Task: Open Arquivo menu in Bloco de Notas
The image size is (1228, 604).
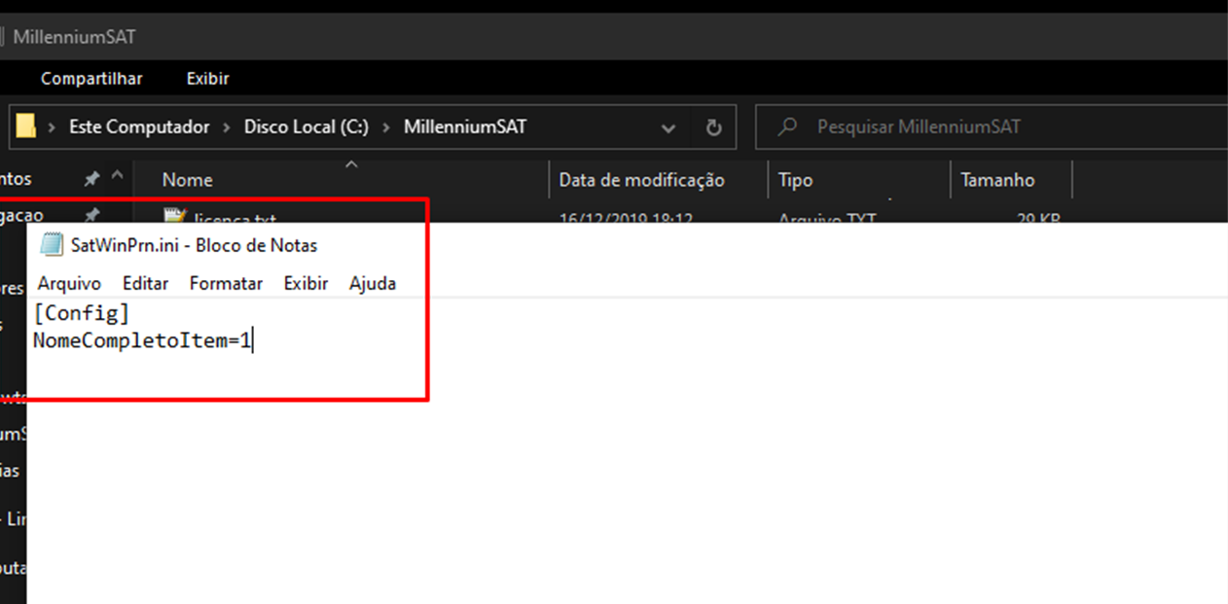Action: (x=69, y=283)
